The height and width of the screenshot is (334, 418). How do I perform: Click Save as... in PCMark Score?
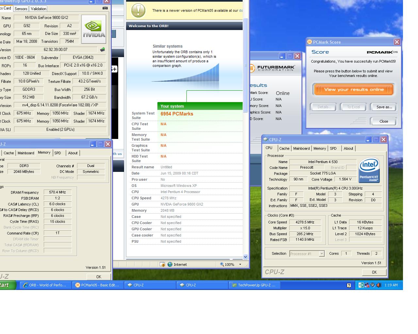tap(384, 107)
